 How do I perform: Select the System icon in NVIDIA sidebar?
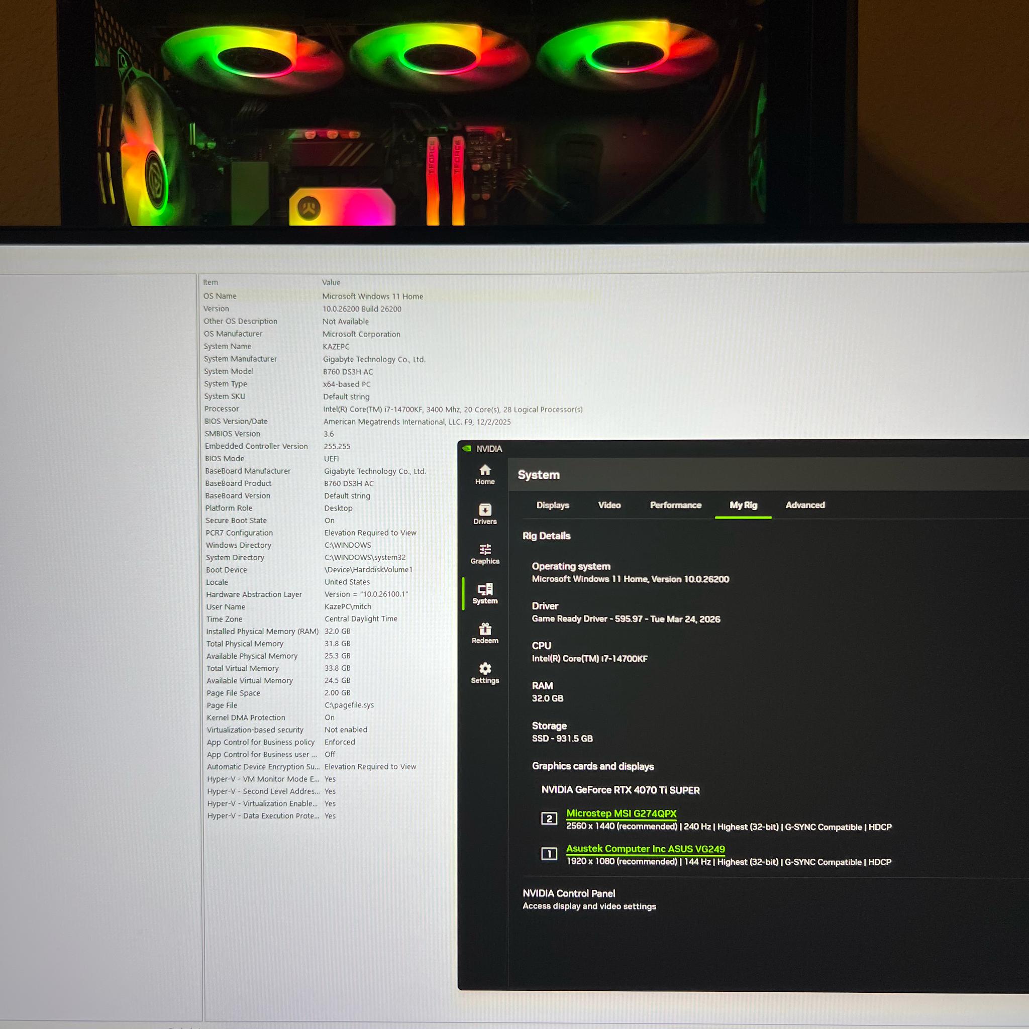[x=485, y=594]
